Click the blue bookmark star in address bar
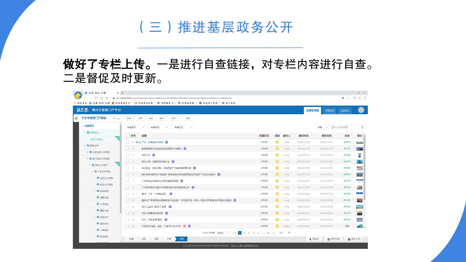 tap(343, 98)
